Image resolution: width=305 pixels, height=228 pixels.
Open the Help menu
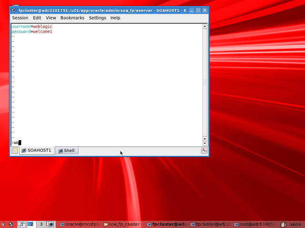(115, 18)
